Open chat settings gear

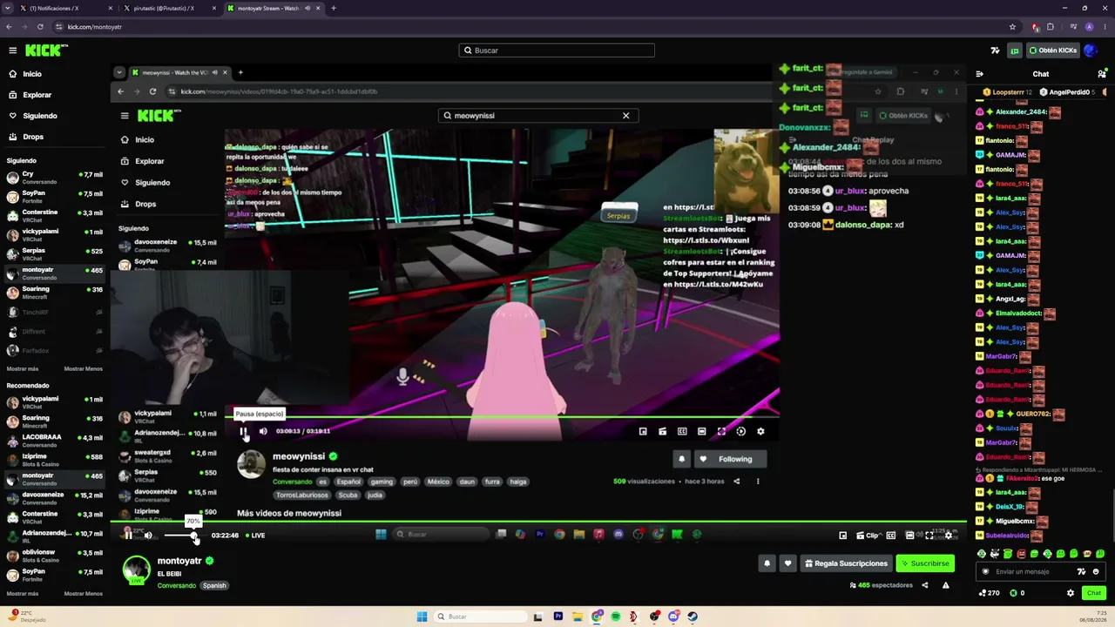[1071, 593]
